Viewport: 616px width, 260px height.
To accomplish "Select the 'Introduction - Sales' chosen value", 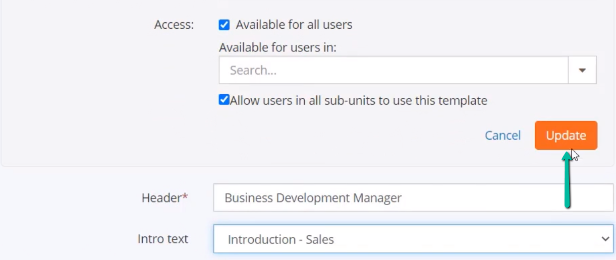I will [281, 240].
